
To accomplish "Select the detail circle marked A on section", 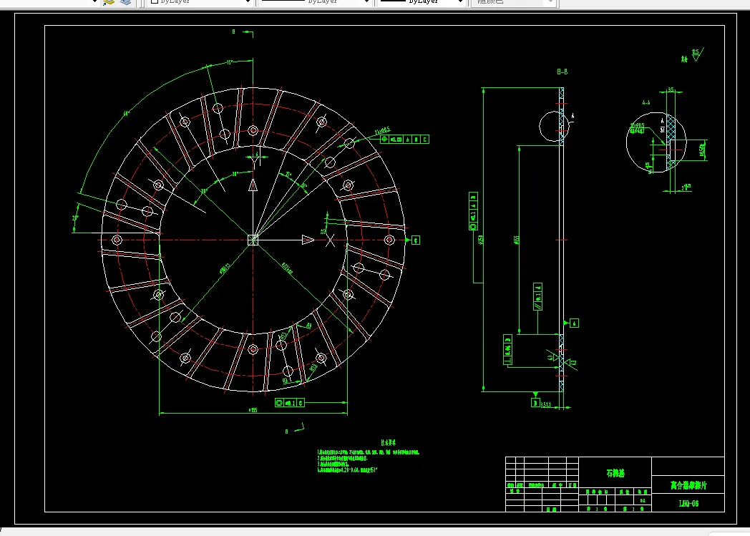I will (x=554, y=126).
